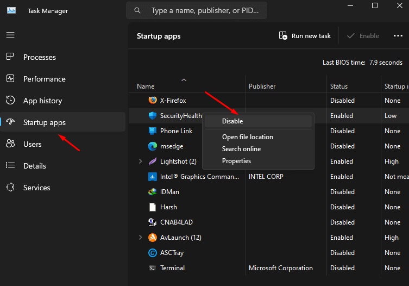Viewport: 409px width, 286px height.
Task: Sort by the Status column header
Action: 339,86
